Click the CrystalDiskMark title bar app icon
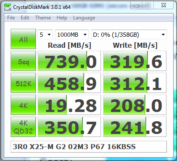 (x=8, y=7)
